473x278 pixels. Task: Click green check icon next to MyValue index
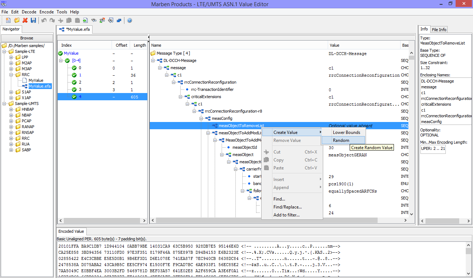(60, 53)
